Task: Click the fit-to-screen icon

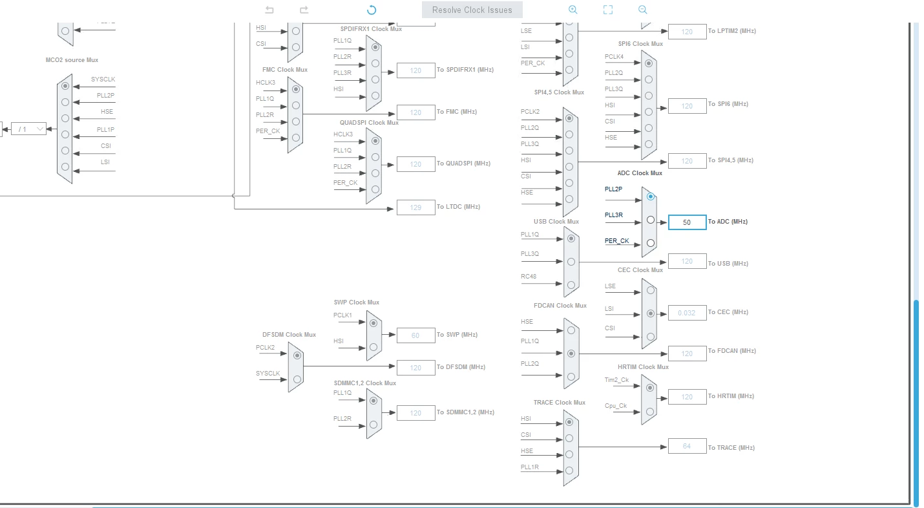Action: pyautogui.click(x=608, y=10)
